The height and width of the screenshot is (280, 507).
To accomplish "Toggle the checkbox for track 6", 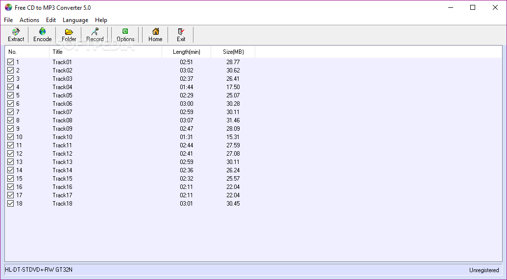I will pyautogui.click(x=11, y=104).
